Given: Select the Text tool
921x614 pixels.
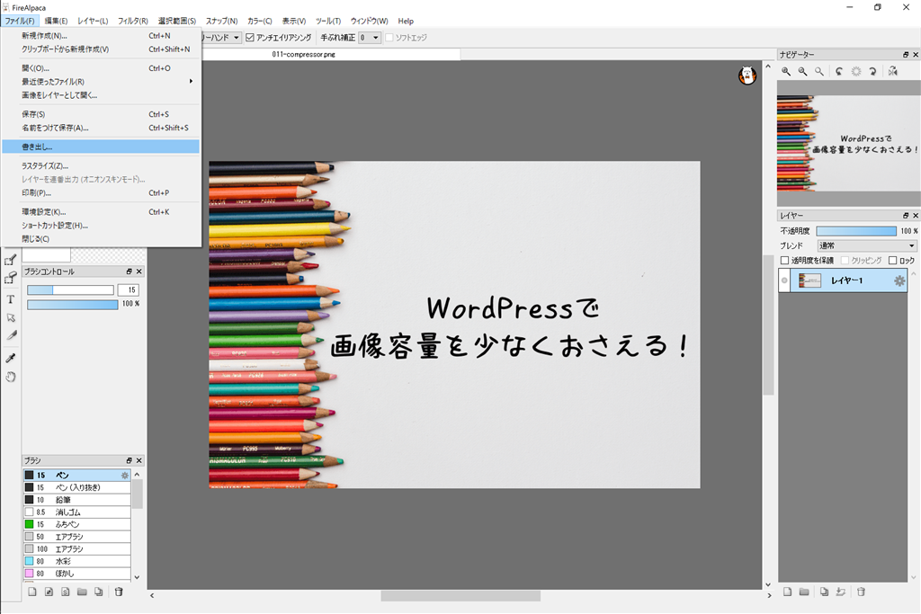Looking at the screenshot, I should point(11,299).
